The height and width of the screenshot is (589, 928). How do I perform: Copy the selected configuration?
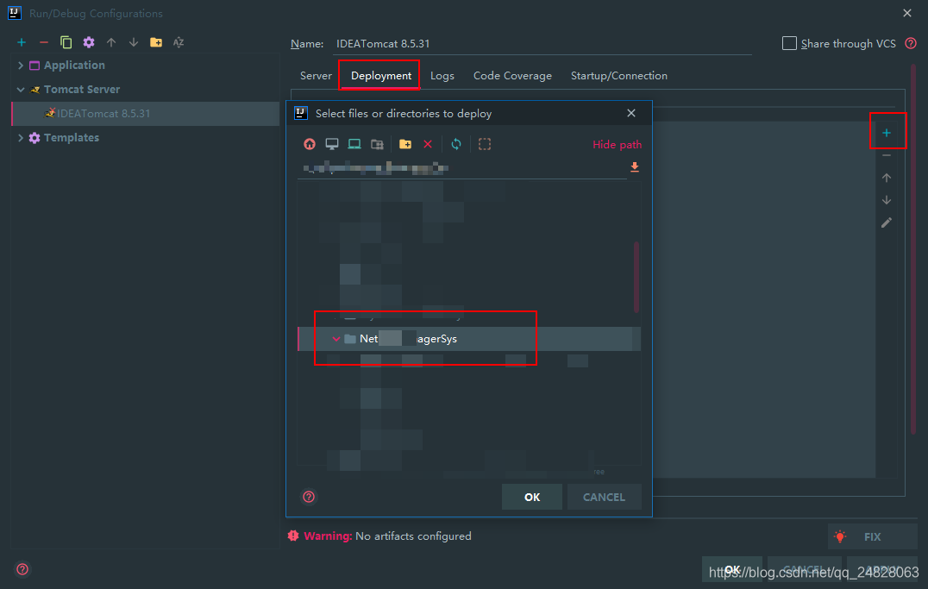(66, 42)
